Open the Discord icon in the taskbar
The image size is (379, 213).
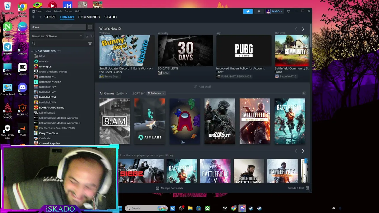(x=242, y=208)
